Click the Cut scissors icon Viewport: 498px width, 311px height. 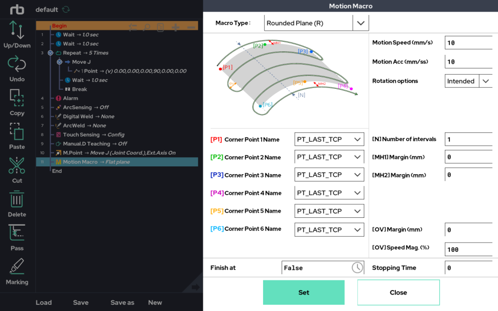coord(17,165)
